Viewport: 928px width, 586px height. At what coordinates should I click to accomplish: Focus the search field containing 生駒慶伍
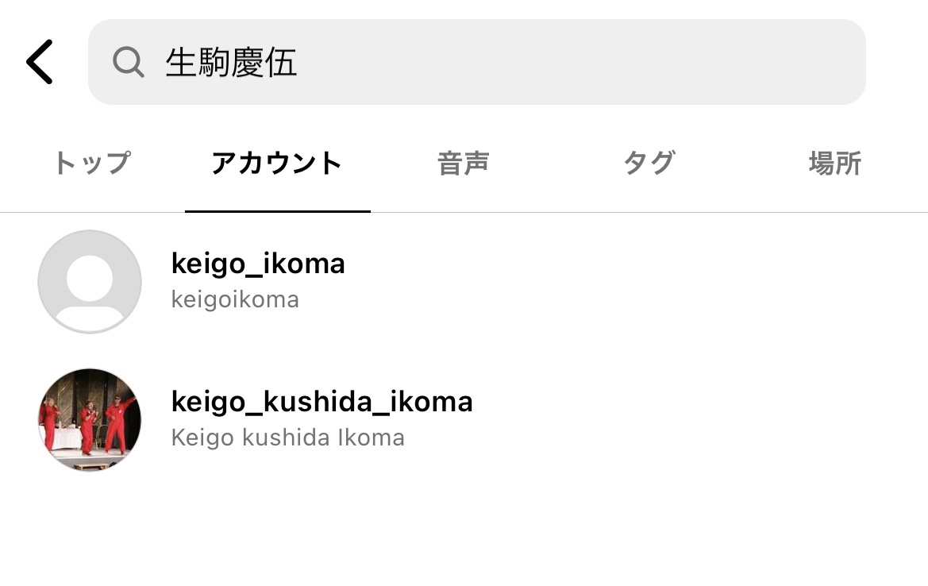click(476, 62)
